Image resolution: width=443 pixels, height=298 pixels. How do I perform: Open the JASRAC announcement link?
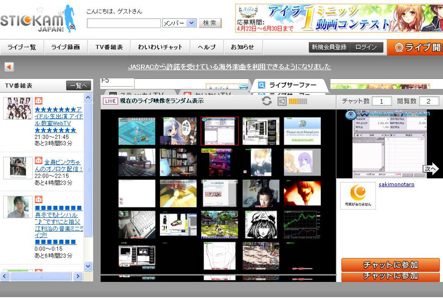(x=230, y=67)
